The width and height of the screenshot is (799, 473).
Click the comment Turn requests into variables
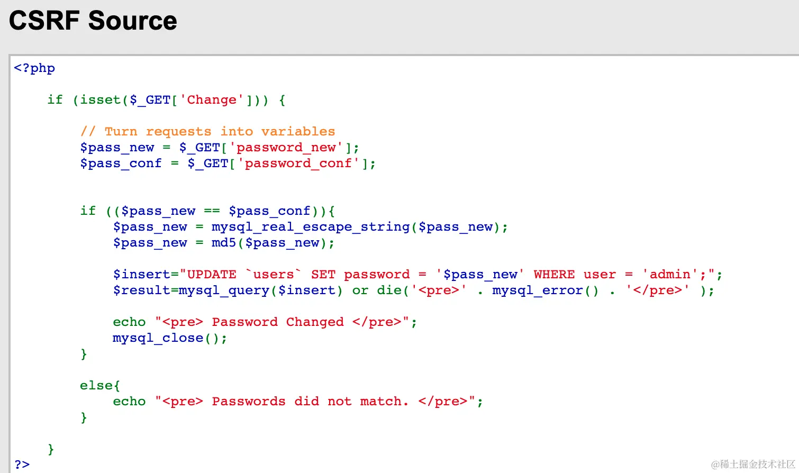point(207,131)
